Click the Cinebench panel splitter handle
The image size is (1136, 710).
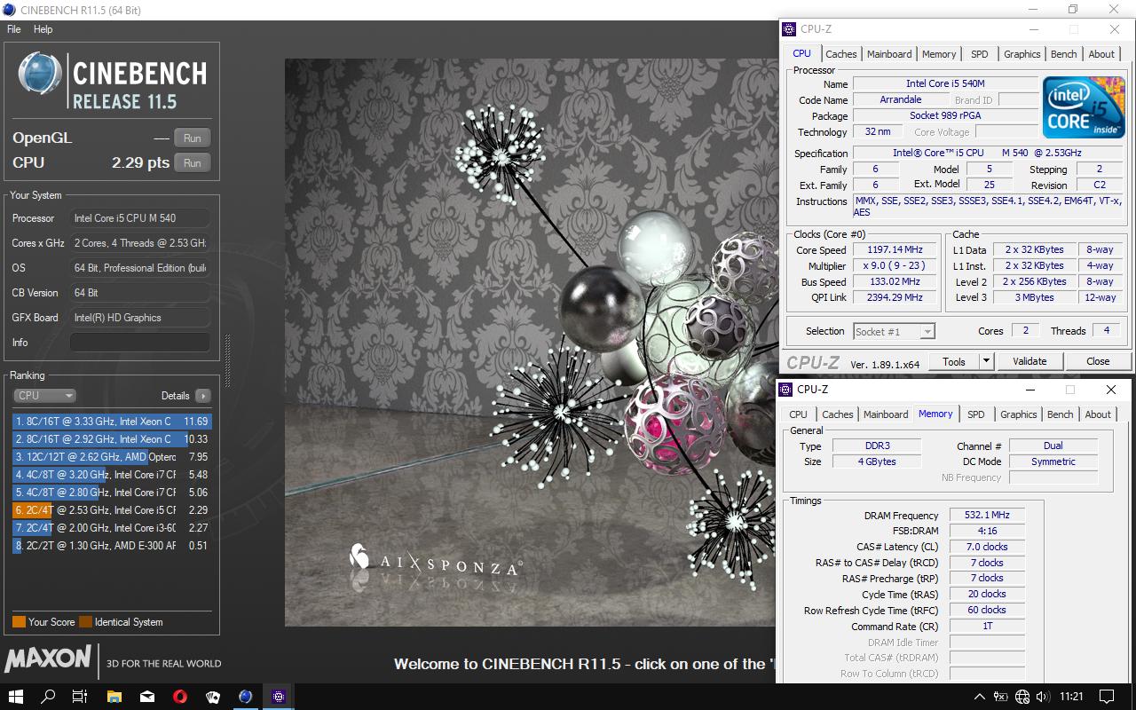pos(227,361)
